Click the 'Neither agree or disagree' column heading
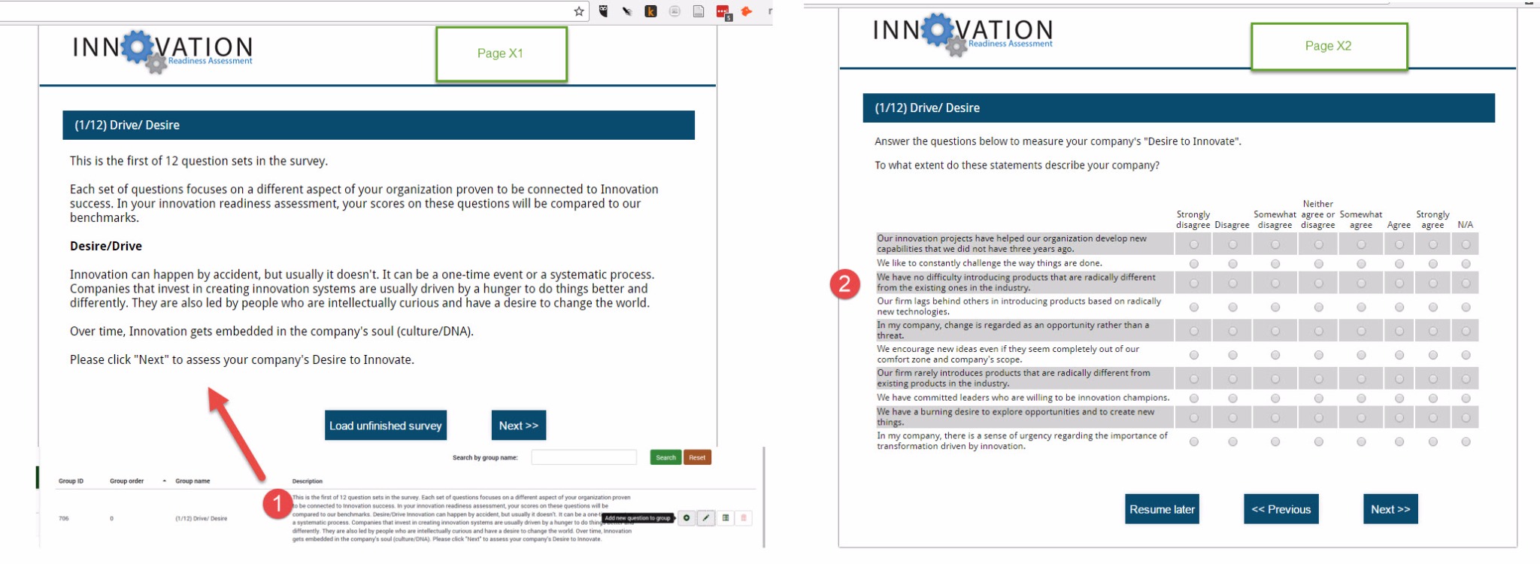Image resolution: width=1540 pixels, height=564 pixels. (x=1318, y=214)
